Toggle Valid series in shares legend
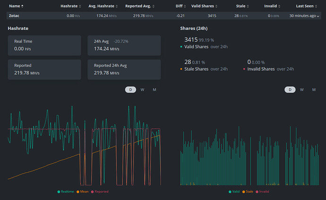The height and width of the screenshot is (200, 326). tap(234, 192)
